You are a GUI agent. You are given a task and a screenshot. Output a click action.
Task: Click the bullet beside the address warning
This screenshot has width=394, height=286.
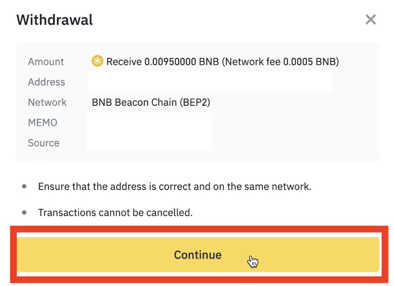click(x=24, y=186)
